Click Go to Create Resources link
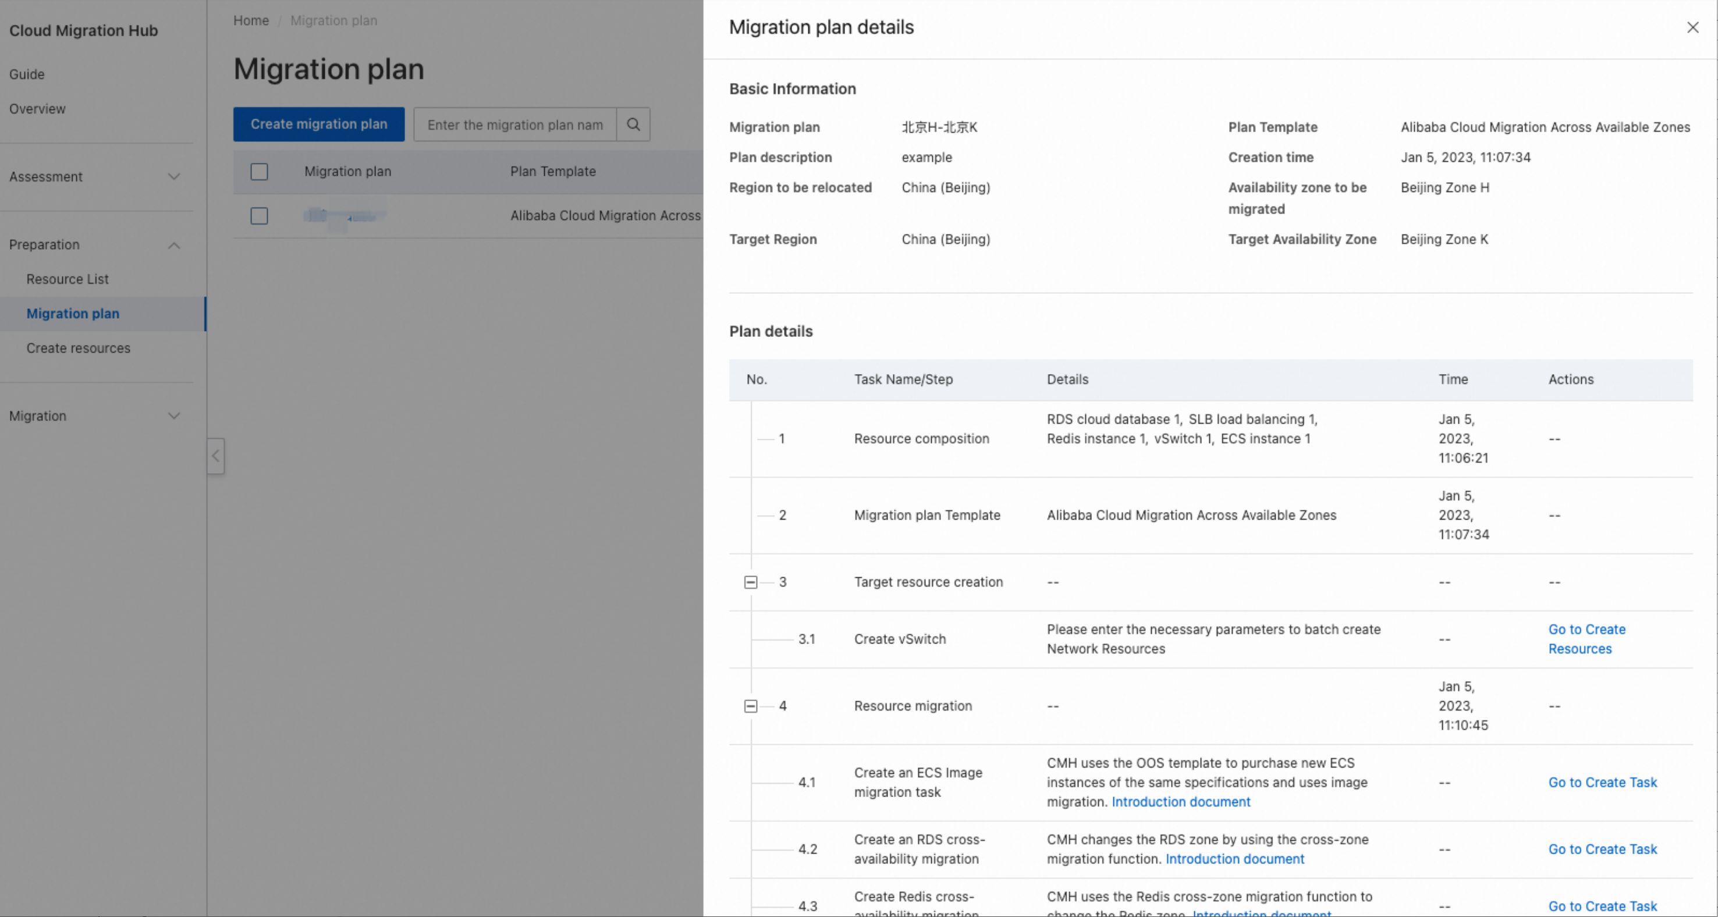This screenshot has width=1718, height=917. 1586,639
